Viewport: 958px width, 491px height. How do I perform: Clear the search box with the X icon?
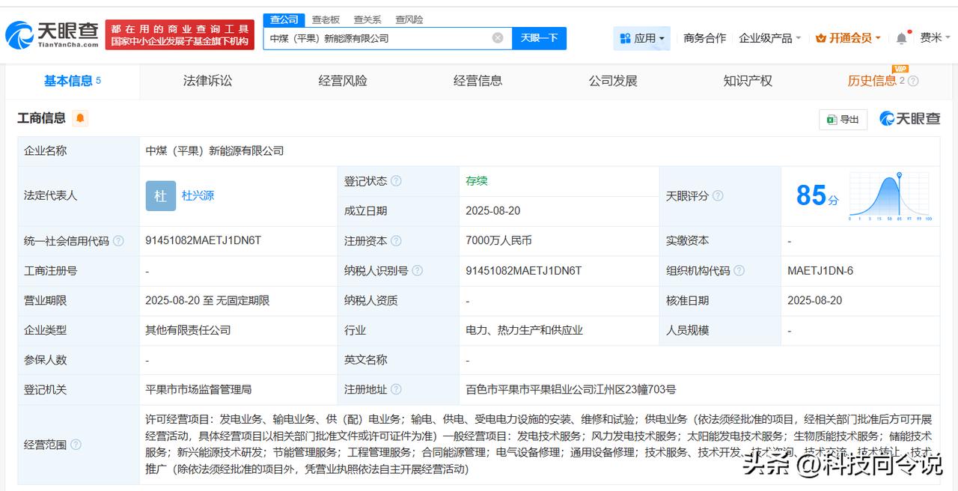(x=498, y=38)
